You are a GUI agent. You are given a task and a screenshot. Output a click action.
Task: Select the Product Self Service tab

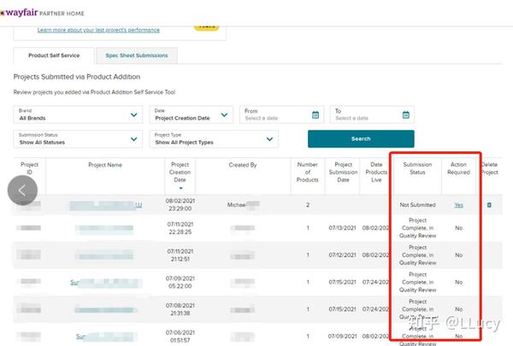(54, 56)
